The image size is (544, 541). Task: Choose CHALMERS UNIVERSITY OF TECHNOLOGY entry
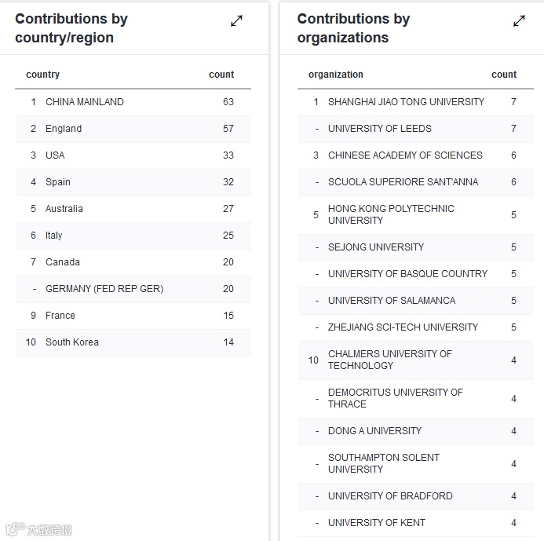[390, 360]
